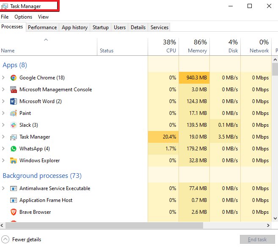The image size is (278, 248).
Task: Sort processes by Memory column header
Action: coord(194,46)
